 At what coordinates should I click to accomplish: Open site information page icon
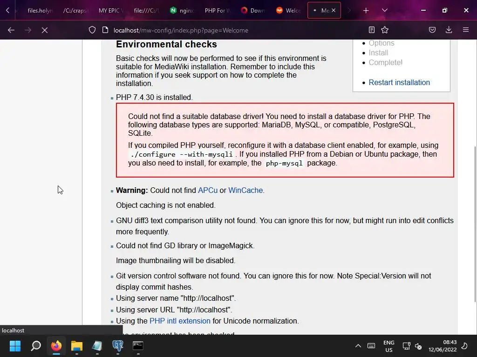(x=105, y=30)
